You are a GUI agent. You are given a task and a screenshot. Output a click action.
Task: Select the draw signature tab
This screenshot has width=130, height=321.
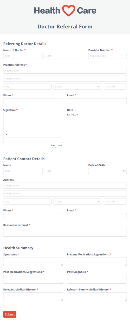(53, 145)
